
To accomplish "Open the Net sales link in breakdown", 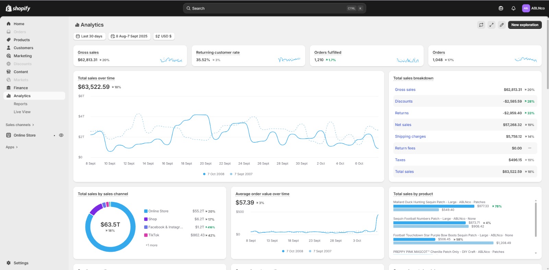I will point(403,125).
